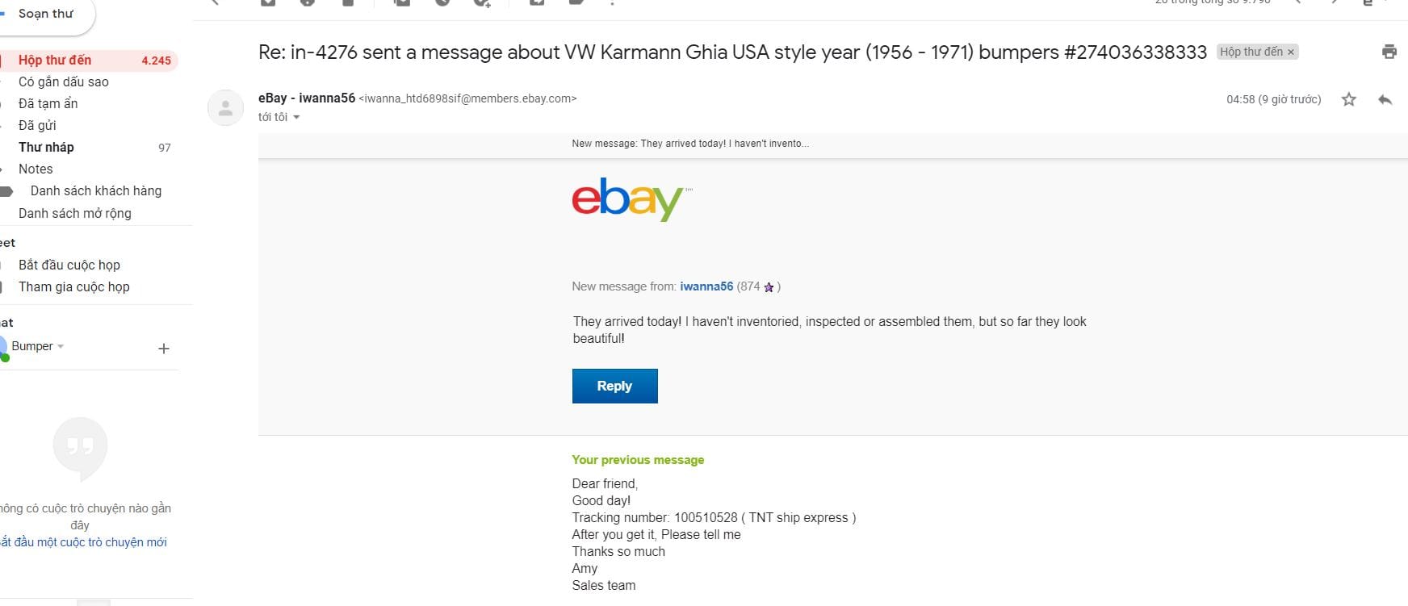Click the plus icon next to Bumper

coord(164,349)
